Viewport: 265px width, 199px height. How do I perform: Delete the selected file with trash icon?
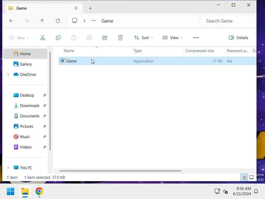(120, 38)
